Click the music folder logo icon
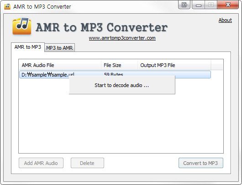The height and width of the screenshot is (185, 242). pos(22,26)
